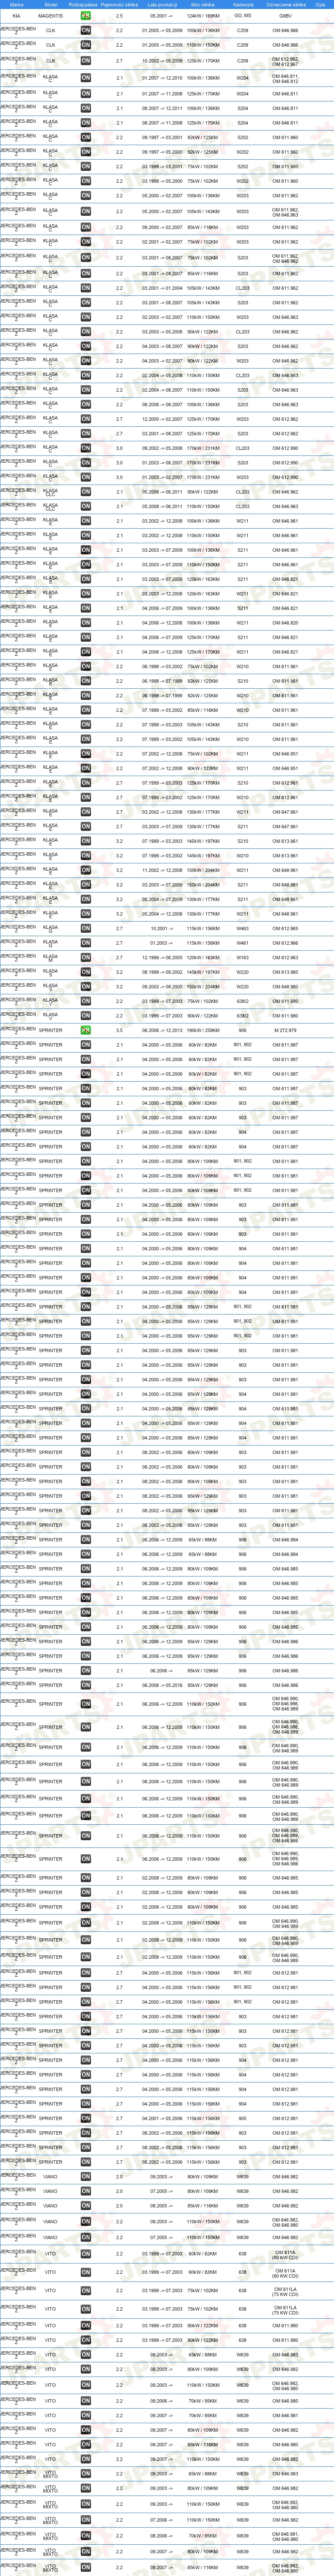Select the W463 body cell
This screenshot has width=334, height=2576.
point(242,928)
